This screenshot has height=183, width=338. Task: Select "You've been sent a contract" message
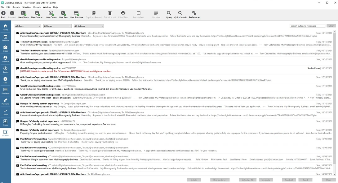(174, 167)
